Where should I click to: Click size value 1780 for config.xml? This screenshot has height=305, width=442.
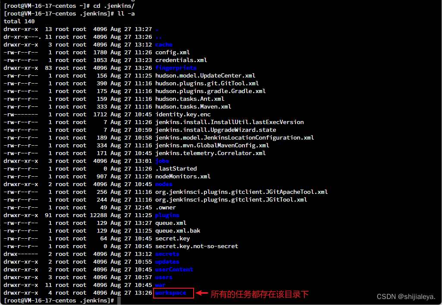pos(100,53)
